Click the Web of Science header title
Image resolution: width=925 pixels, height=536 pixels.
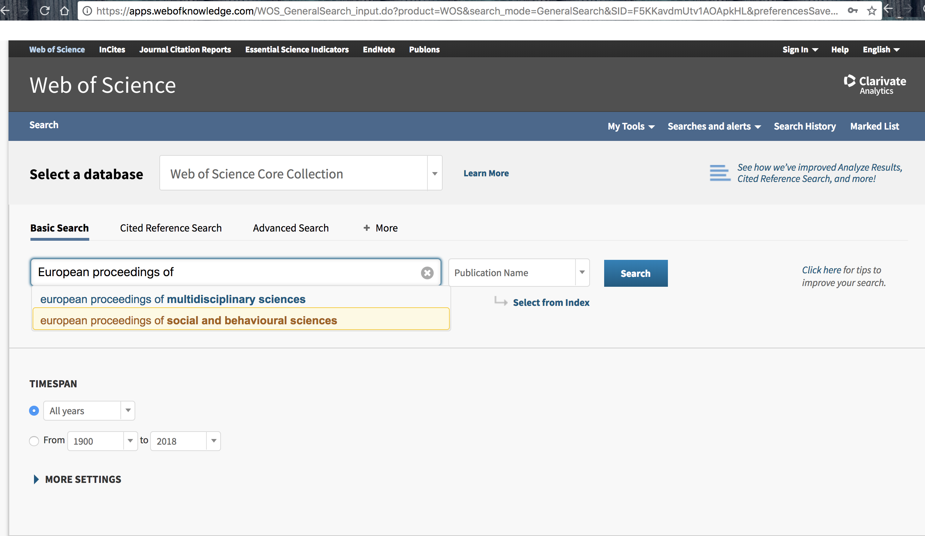coord(103,85)
